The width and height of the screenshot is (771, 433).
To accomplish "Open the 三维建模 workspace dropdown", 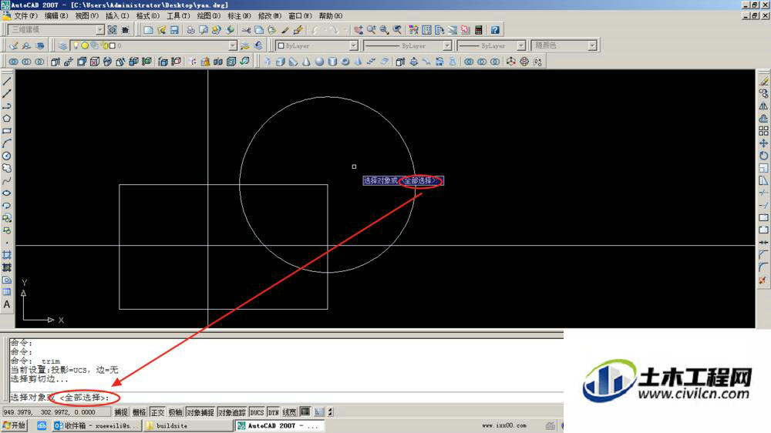I will [99, 30].
